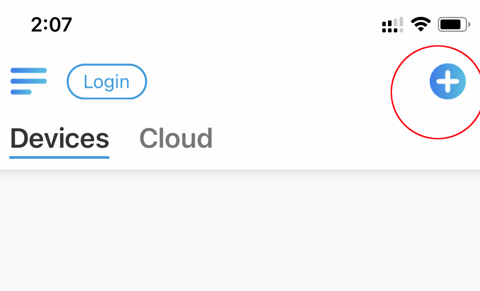This screenshot has width=480, height=291.
Task: Sign in using the outlined Login pill
Action: click(x=107, y=82)
